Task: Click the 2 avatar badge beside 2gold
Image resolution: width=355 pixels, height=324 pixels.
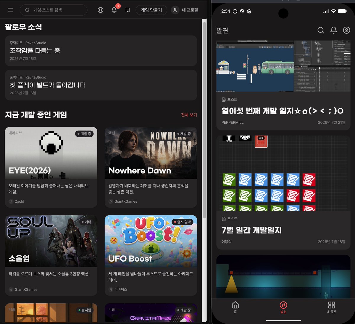Action: coord(11,202)
